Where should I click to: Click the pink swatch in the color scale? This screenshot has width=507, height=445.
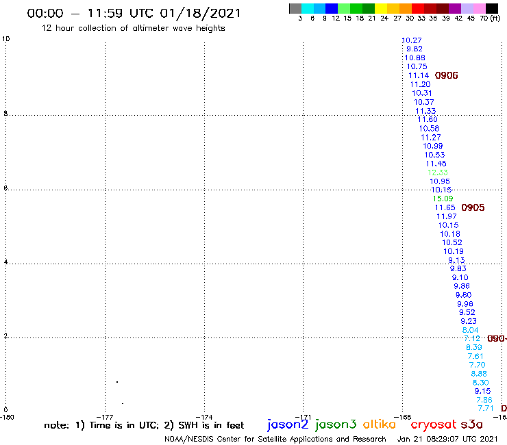[x=480, y=8]
